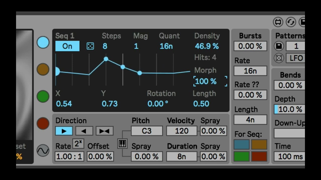The width and height of the screenshot is (321, 180).
Task: Click the Hits: 4 text
Action: click(x=205, y=57)
